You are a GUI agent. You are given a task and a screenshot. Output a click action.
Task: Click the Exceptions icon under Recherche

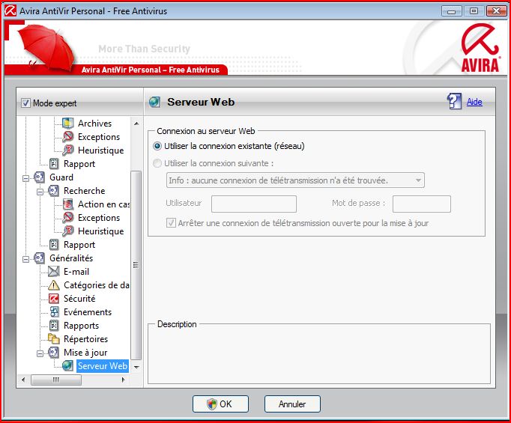tap(67, 218)
